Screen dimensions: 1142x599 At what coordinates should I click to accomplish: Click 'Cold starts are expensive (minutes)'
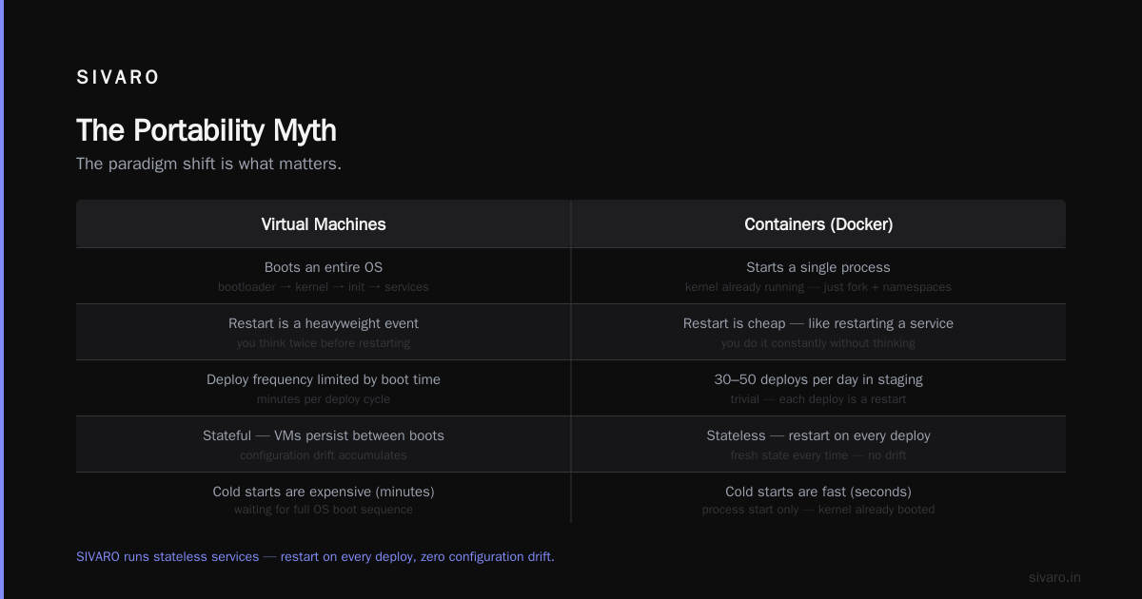click(324, 492)
